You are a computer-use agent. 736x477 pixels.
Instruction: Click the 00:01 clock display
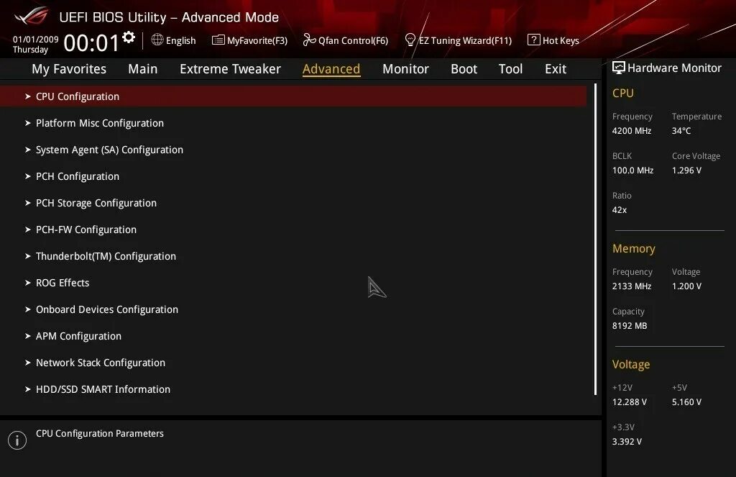(x=91, y=43)
